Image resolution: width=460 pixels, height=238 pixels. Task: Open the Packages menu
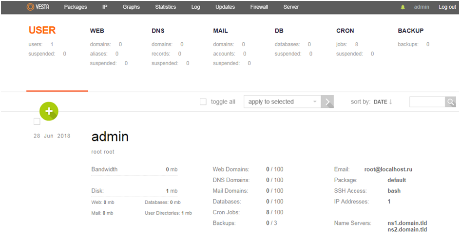(75, 7)
